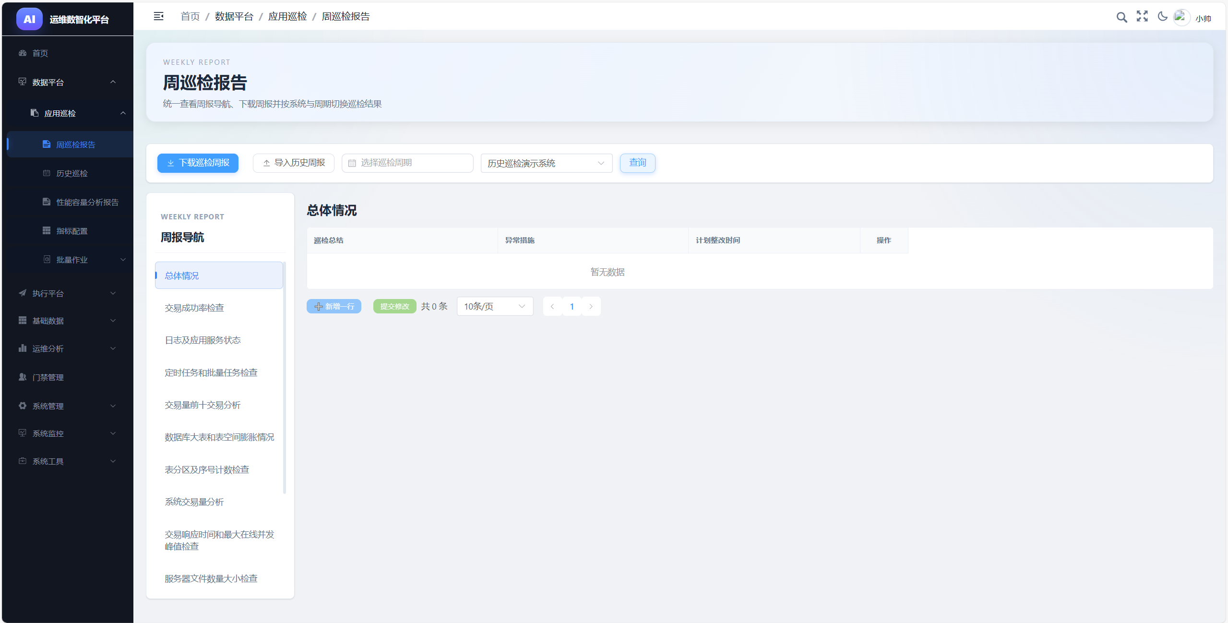The height and width of the screenshot is (623, 1228).
Task: Select 数据库大表和表空间膨胀情况 navigation item
Action: coord(219,437)
